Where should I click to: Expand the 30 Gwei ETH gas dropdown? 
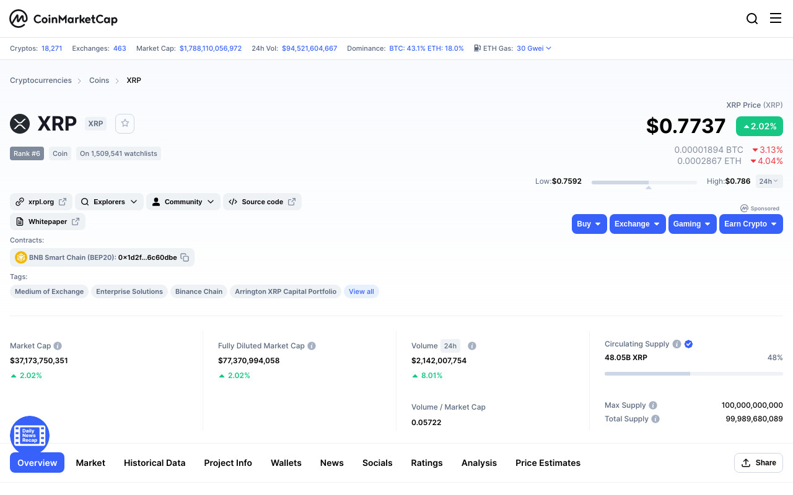pos(534,48)
